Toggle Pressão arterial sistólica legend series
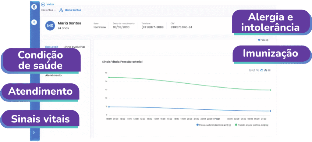The height and width of the screenshot is (142, 312). point(250,125)
